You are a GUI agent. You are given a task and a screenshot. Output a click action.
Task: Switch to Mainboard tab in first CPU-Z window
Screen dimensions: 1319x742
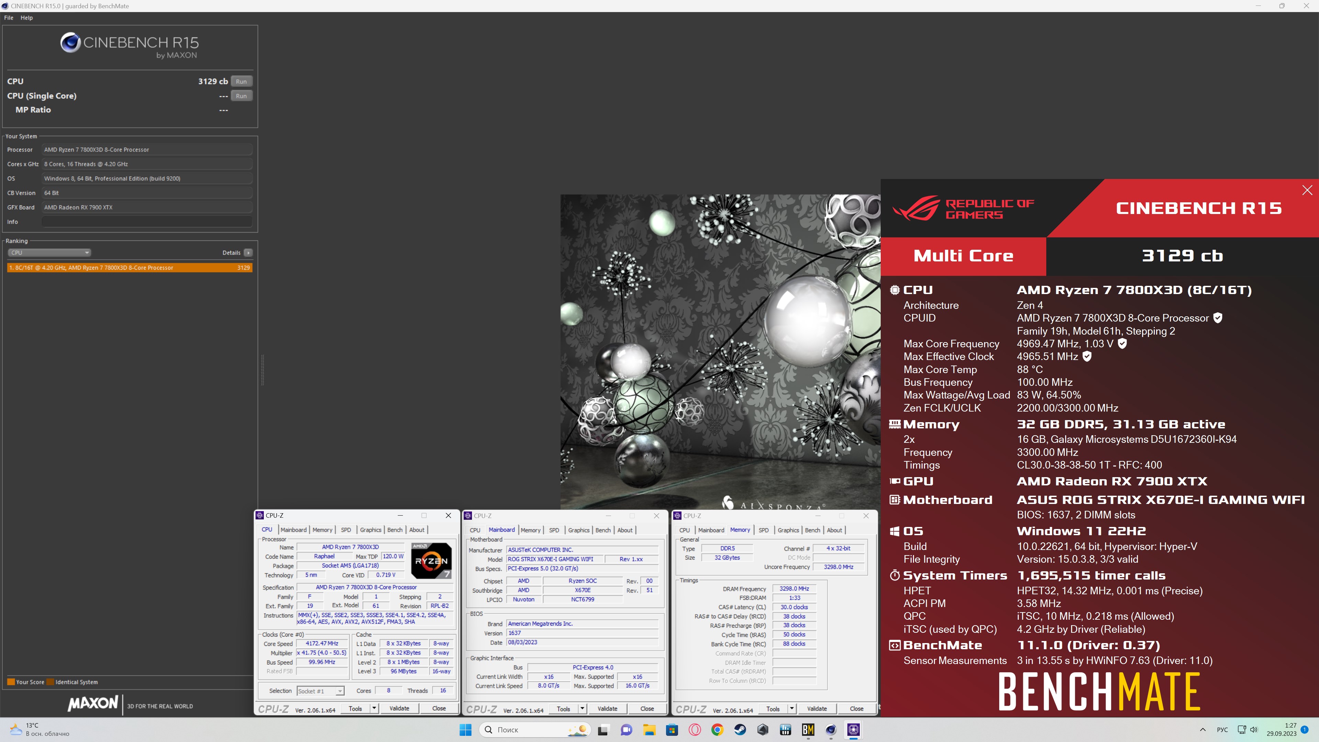coord(293,530)
